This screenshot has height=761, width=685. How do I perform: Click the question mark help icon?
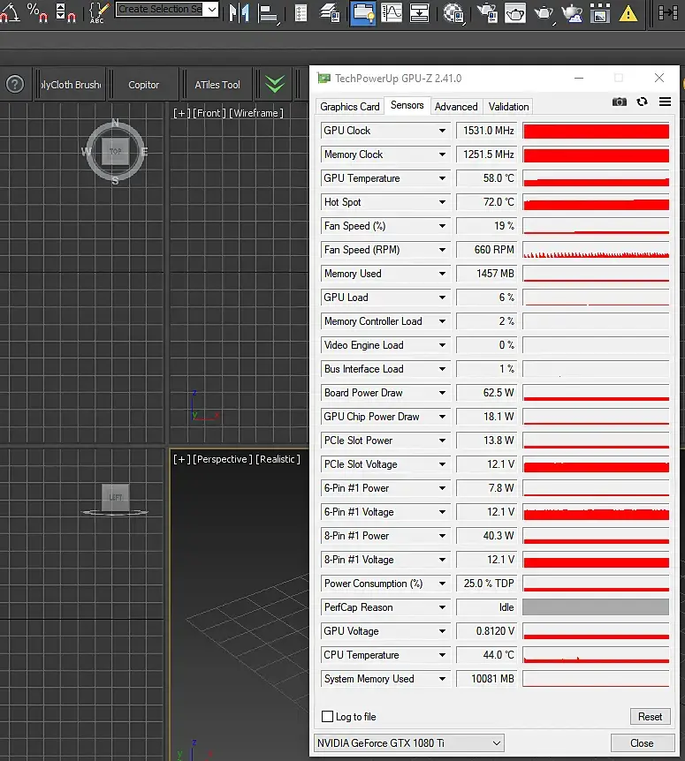point(15,84)
